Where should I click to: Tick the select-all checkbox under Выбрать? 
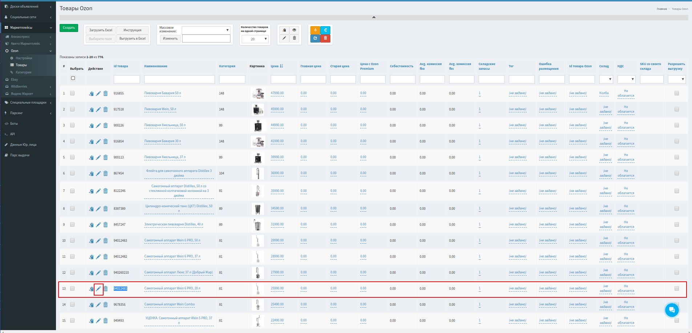73,78
